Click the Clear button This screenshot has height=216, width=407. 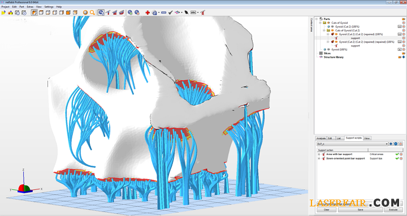coord(327,210)
